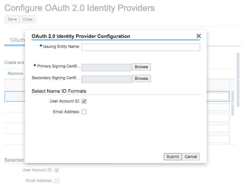The image size is (246, 188).
Task: Uncheck User Account ID in the dialog
Action: 84,101
